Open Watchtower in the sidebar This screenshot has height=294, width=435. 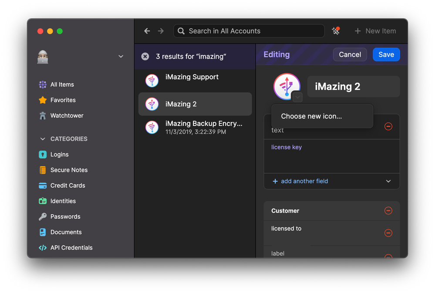[66, 115]
